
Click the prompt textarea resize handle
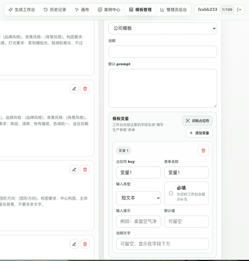[x=215, y=106]
